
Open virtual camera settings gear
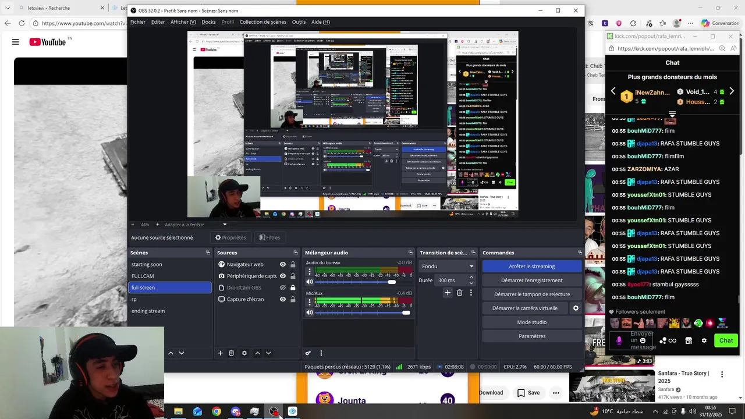pyautogui.click(x=576, y=308)
